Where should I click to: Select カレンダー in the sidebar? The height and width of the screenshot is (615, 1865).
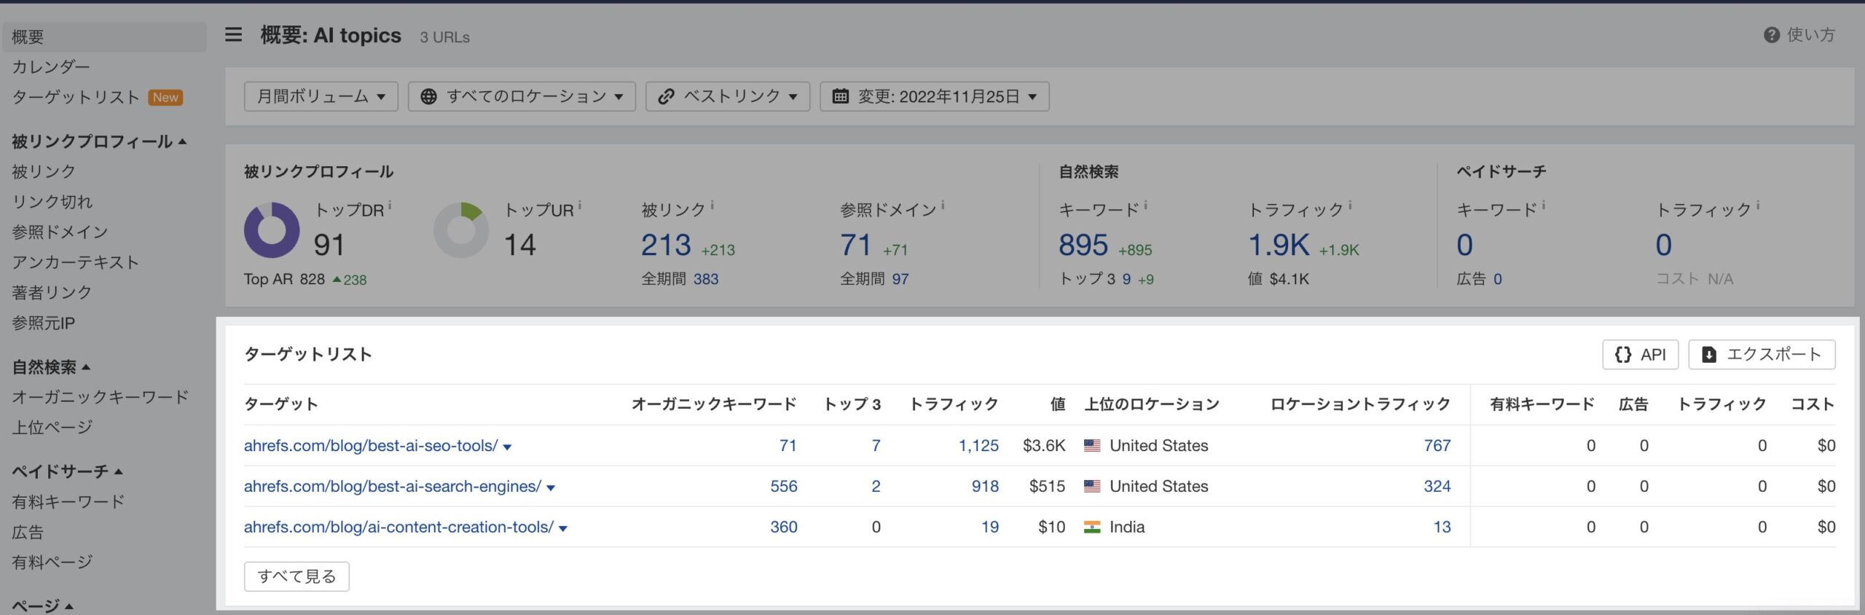tap(51, 66)
